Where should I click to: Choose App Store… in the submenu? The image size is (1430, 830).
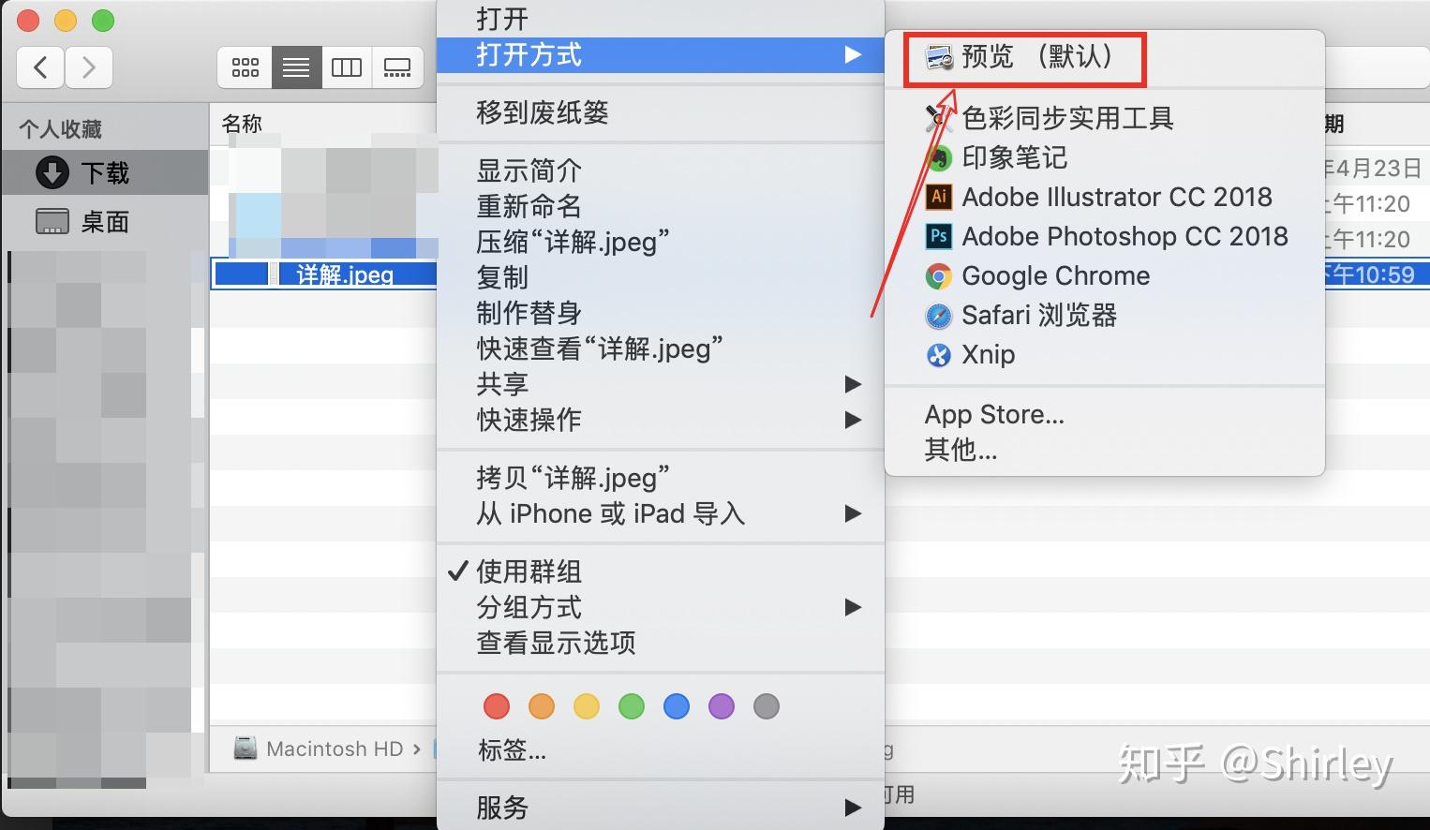[1105, 414]
